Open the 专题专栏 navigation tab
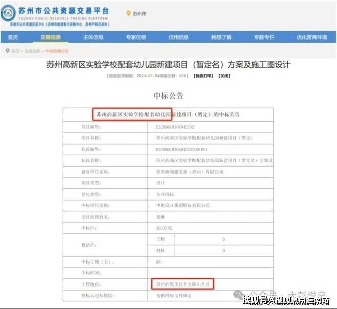The width and height of the screenshot is (337, 309). [264, 37]
